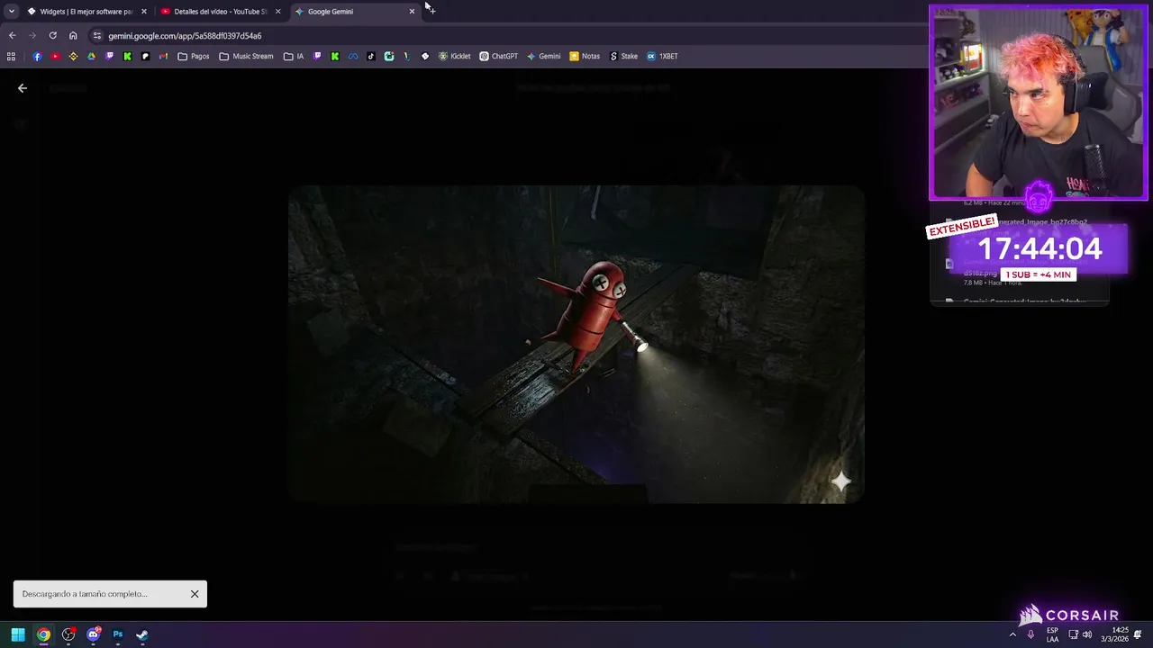Screen dimensions: 1153x648
Task: Open the Meta bookmark icon
Action: 353,56
